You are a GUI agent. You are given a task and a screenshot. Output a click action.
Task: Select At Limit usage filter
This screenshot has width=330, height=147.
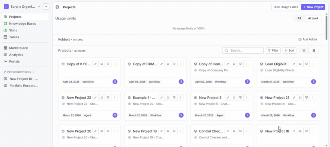pos(313,18)
